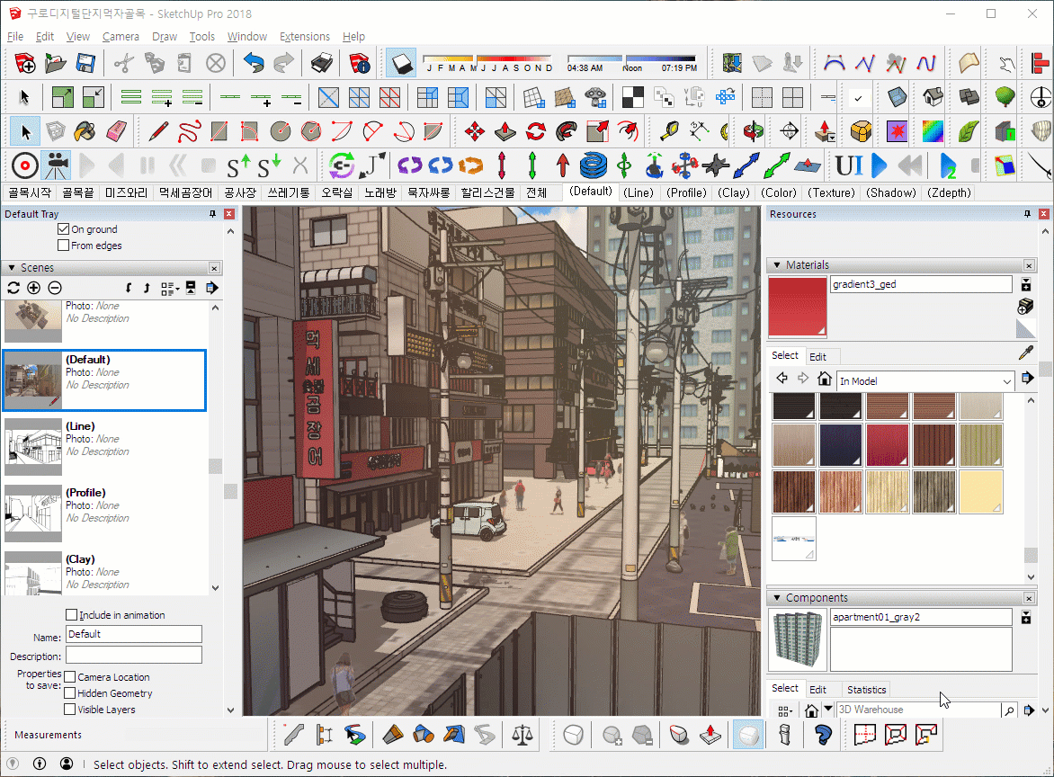Click the Model Info icon
The width and height of the screenshot is (1054, 777).
360,64
